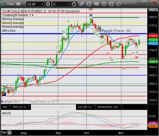159x136 pixels.
Task: Click the Tradesight Seeker 1.4 label
Action: click(18, 15)
